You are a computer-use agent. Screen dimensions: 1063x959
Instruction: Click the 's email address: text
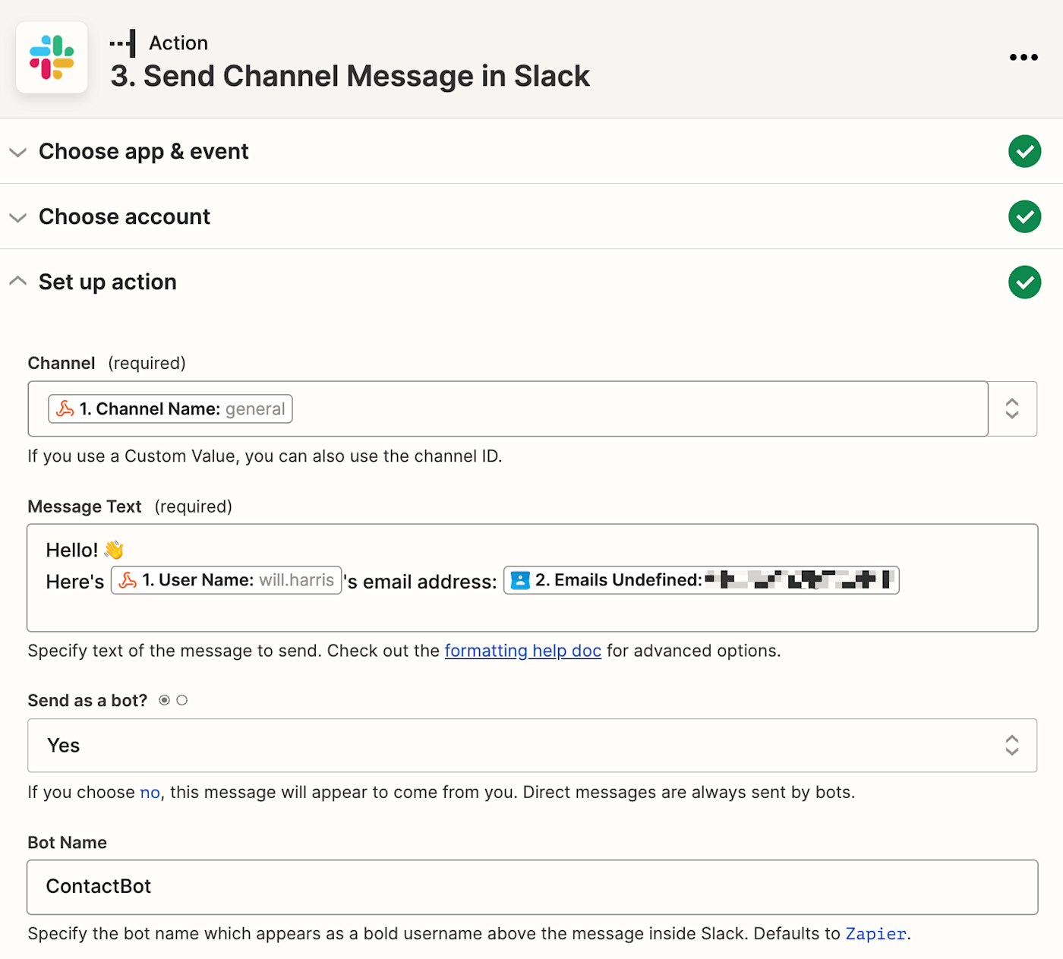pyautogui.click(x=421, y=582)
